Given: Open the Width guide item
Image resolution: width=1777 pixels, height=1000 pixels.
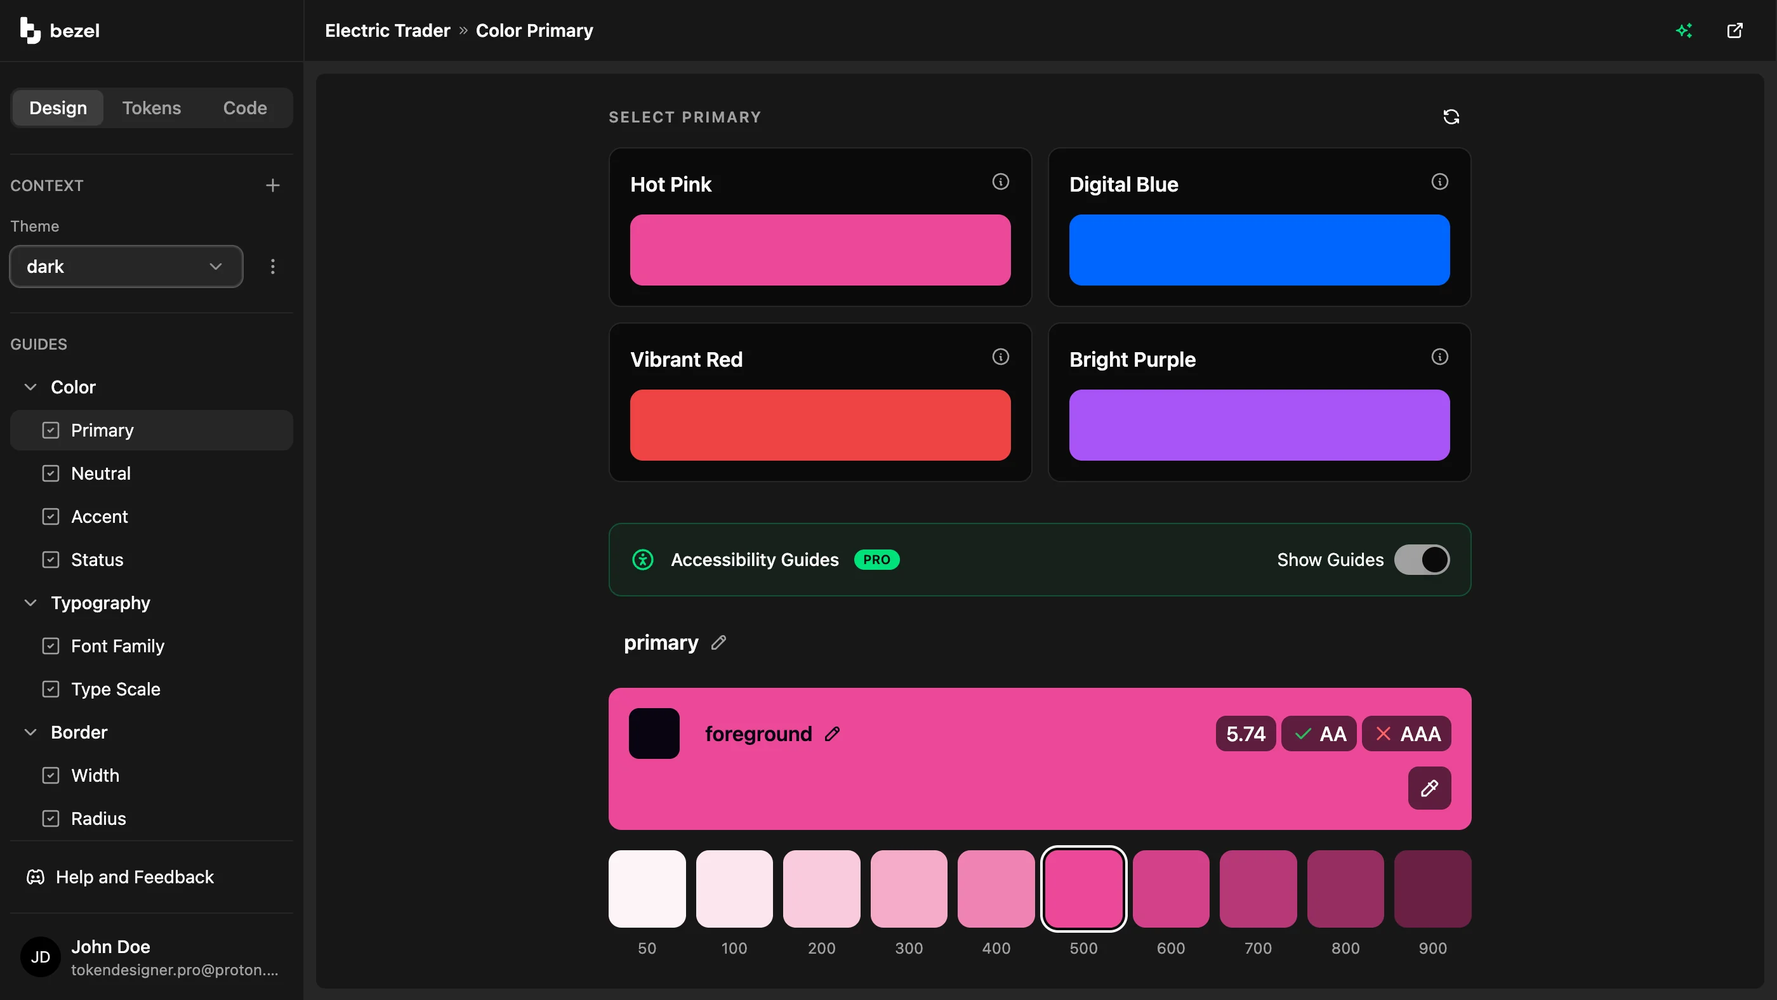Looking at the screenshot, I should coord(152,775).
